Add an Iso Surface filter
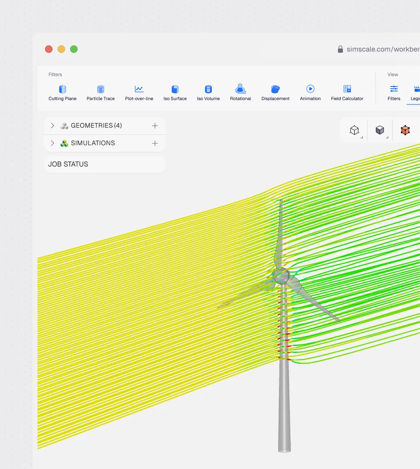 (x=175, y=93)
